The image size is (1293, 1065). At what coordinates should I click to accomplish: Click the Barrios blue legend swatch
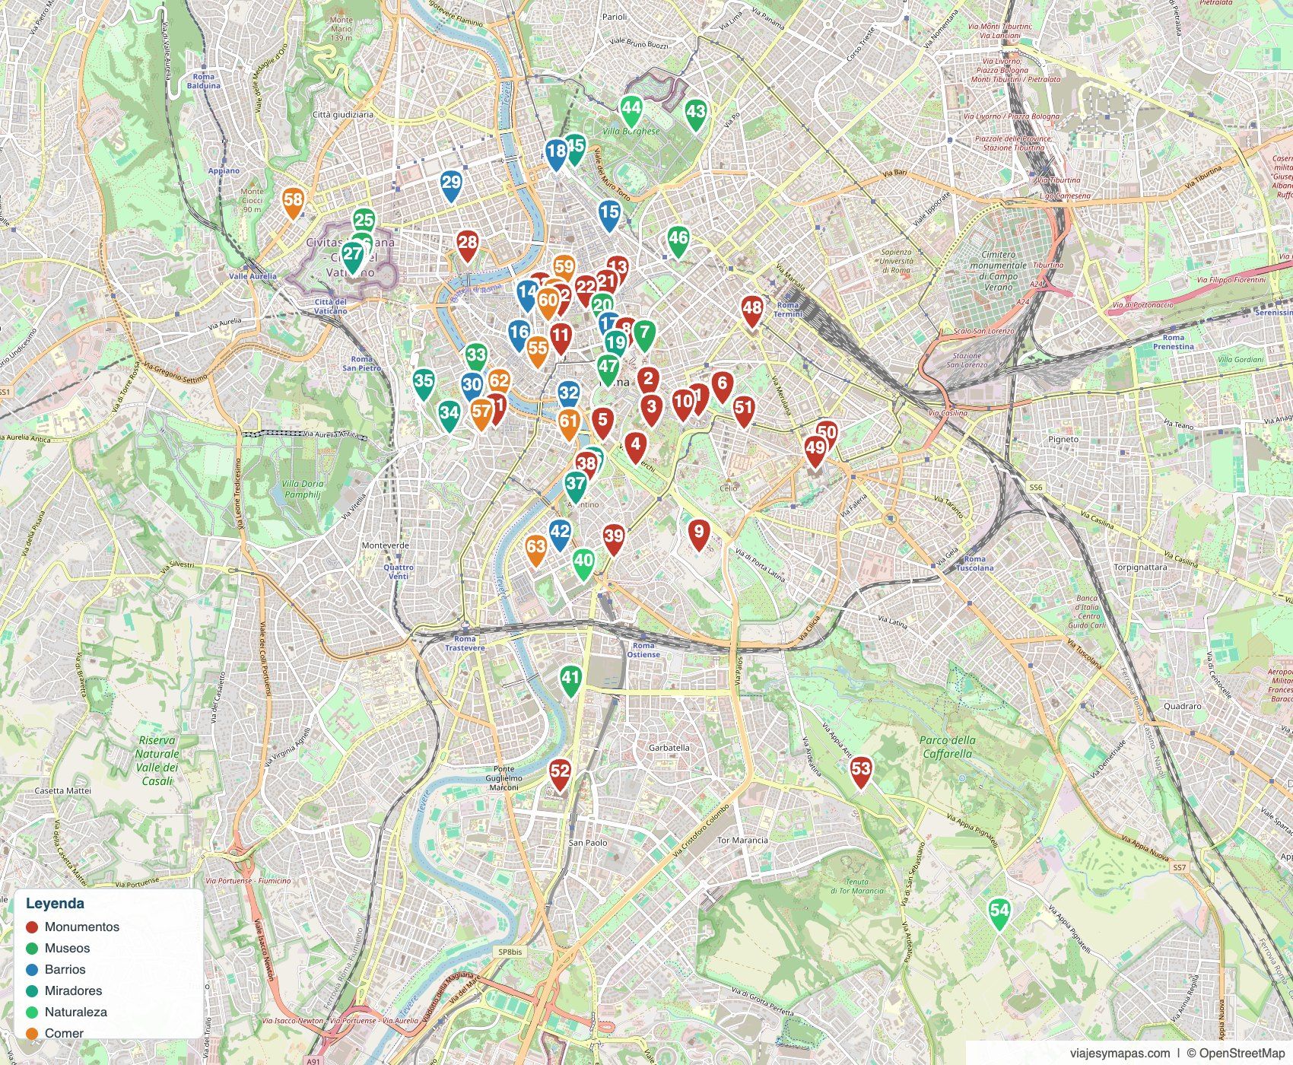32,970
